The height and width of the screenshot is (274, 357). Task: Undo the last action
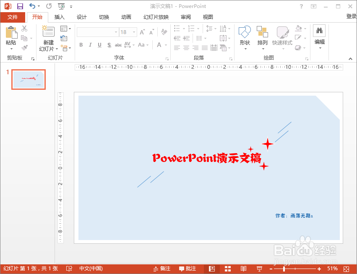(33, 6)
